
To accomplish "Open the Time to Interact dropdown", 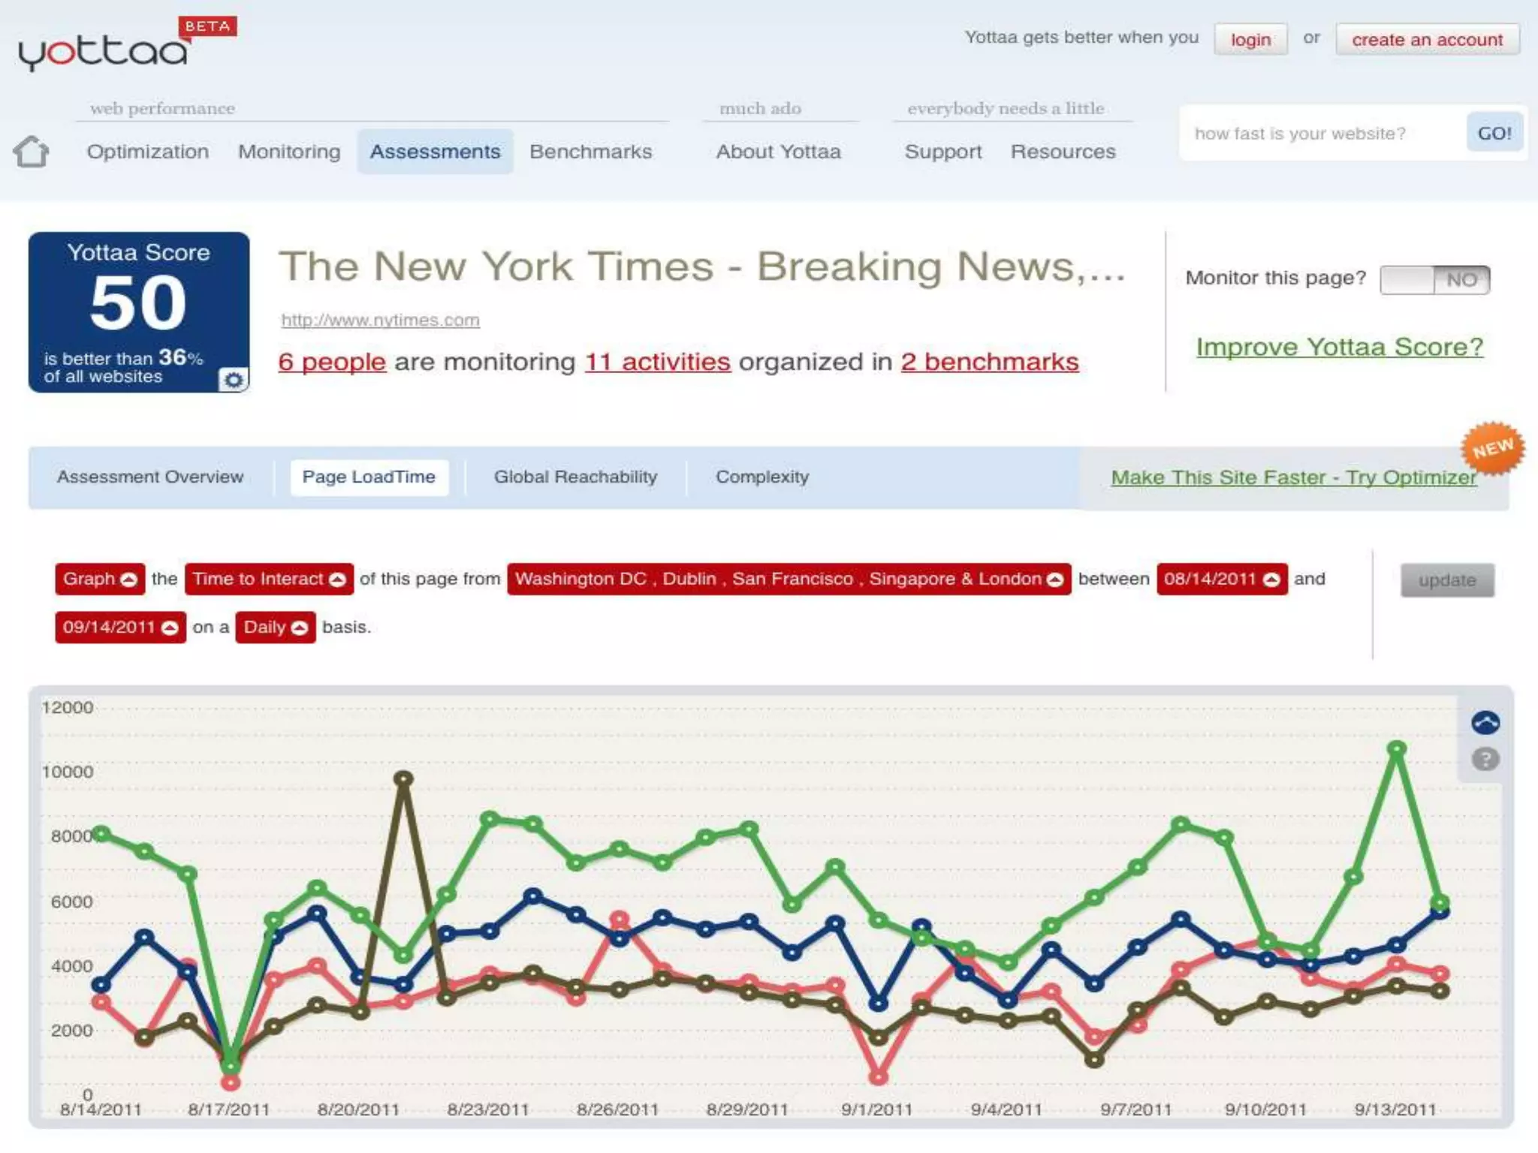I will (269, 580).
